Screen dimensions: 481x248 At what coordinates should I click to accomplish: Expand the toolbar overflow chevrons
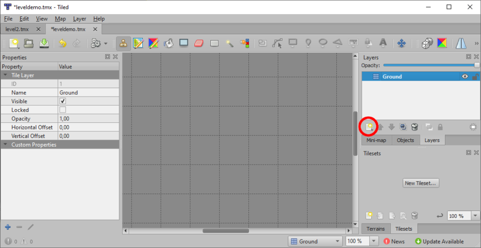(476, 44)
